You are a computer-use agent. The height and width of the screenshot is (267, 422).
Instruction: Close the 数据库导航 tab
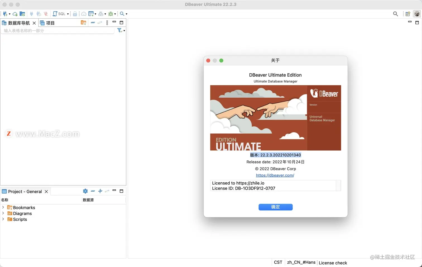34,23
